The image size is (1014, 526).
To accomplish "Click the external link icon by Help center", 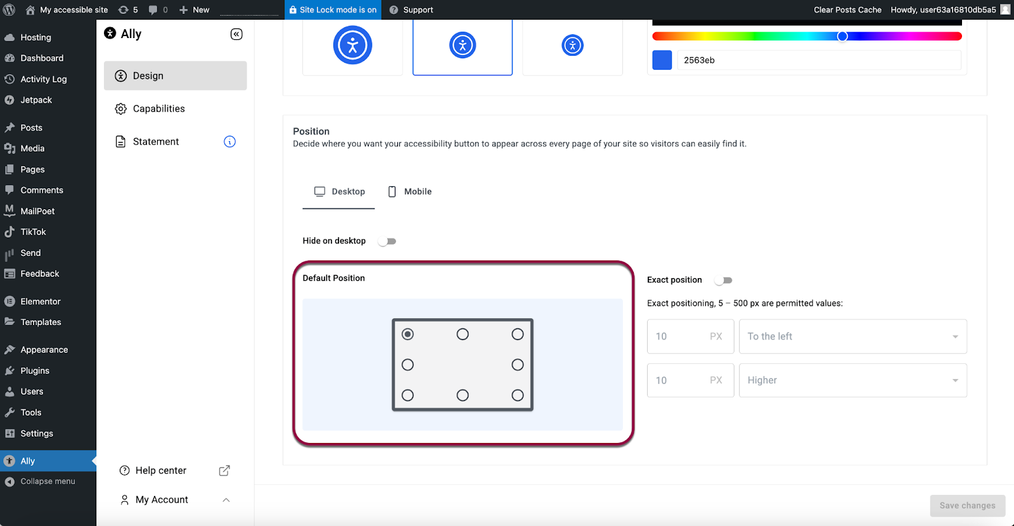I will (x=224, y=470).
